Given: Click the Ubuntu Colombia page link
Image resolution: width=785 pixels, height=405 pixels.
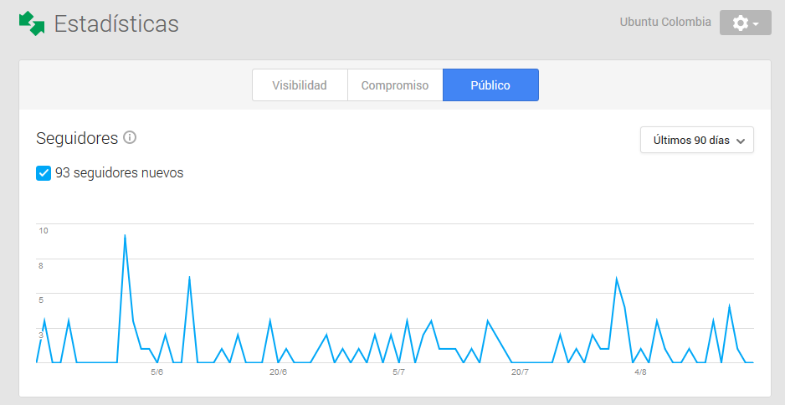Looking at the screenshot, I should pos(665,23).
